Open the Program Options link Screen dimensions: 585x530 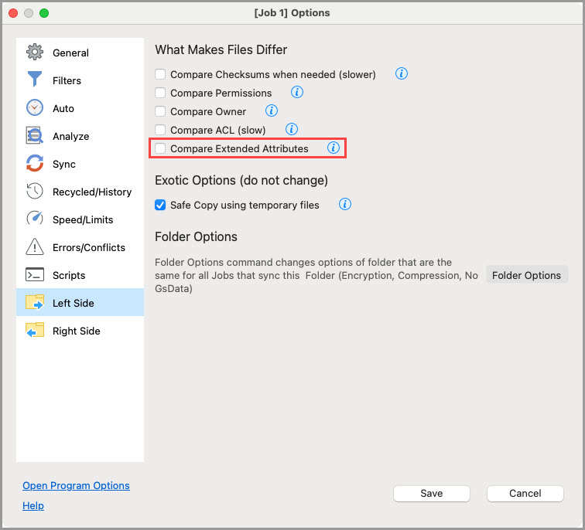point(76,486)
